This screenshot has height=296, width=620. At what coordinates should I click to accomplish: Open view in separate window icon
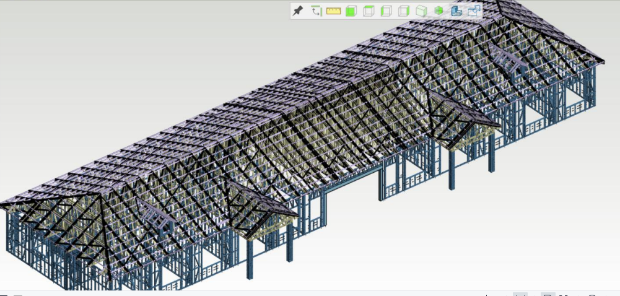click(x=474, y=11)
